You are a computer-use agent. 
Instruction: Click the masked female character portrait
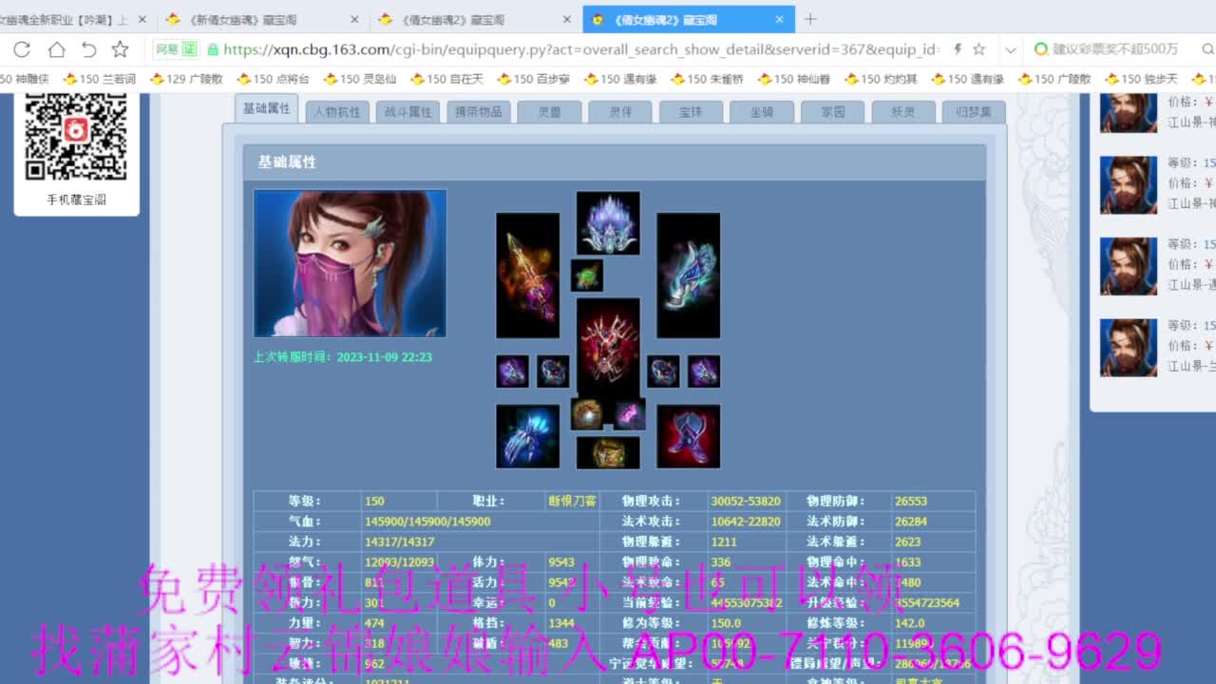tap(350, 263)
